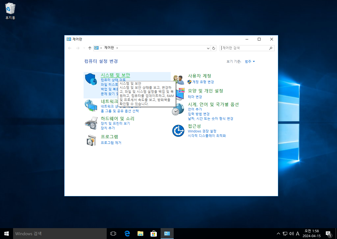
Task: Show hidden tray icons chevron
Action: coord(278,234)
